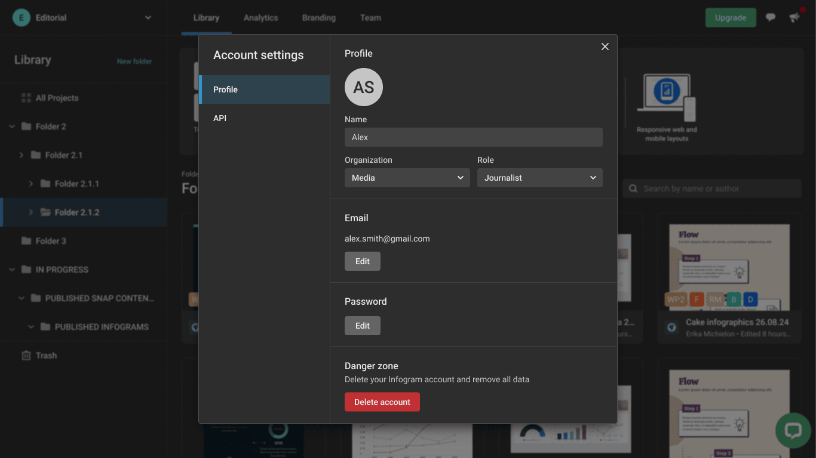Click the RM collaborator badge

[715, 299]
